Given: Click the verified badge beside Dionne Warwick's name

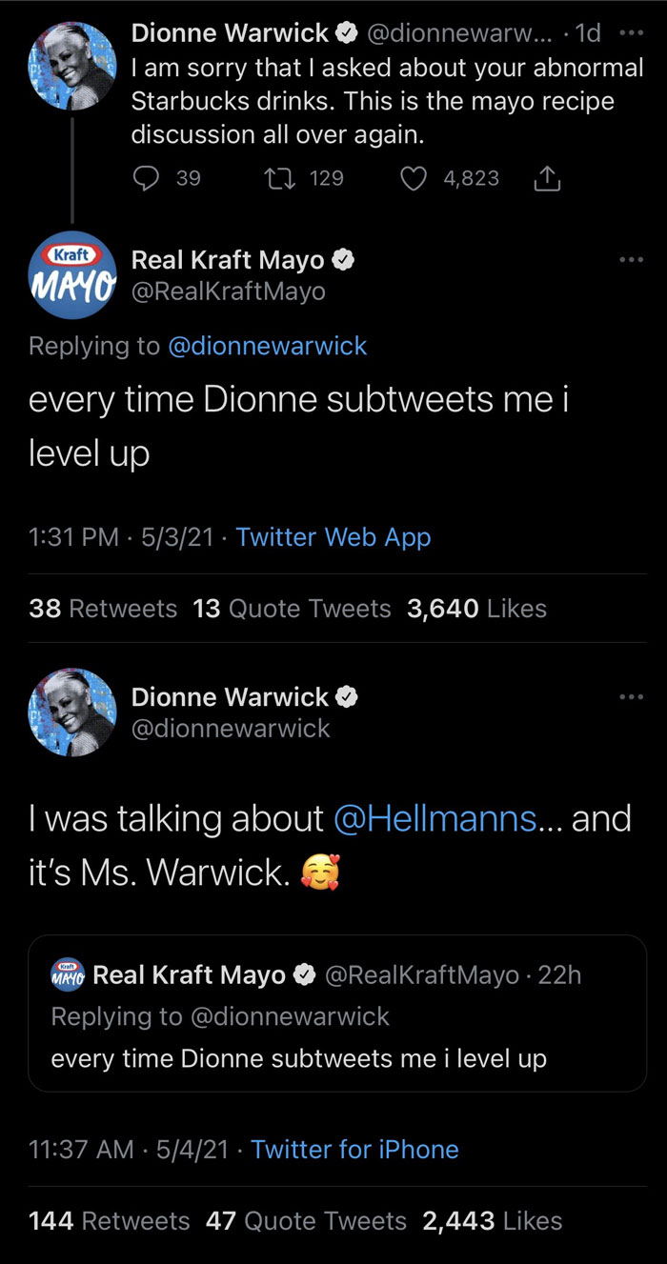Looking at the screenshot, I should (x=347, y=31).
